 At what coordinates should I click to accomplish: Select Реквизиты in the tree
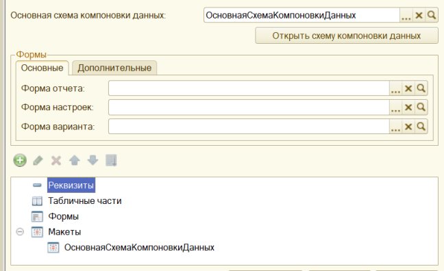click(x=71, y=185)
